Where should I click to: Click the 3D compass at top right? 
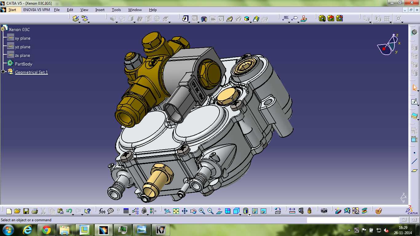click(x=389, y=45)
